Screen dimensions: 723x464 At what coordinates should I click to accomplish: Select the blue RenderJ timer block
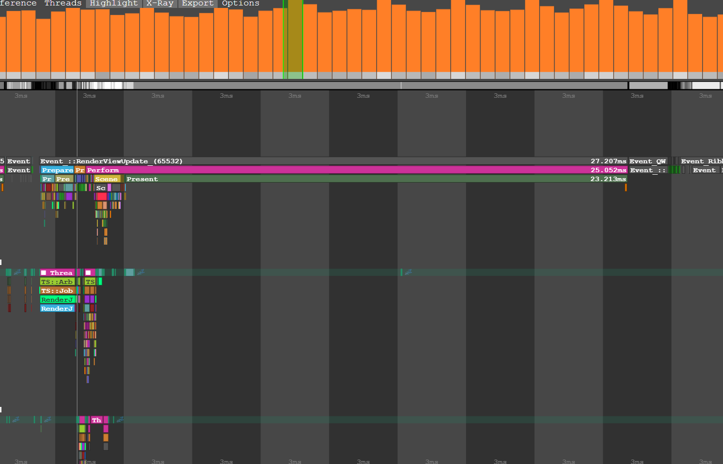pyautogui.click(x=57, y=309)
